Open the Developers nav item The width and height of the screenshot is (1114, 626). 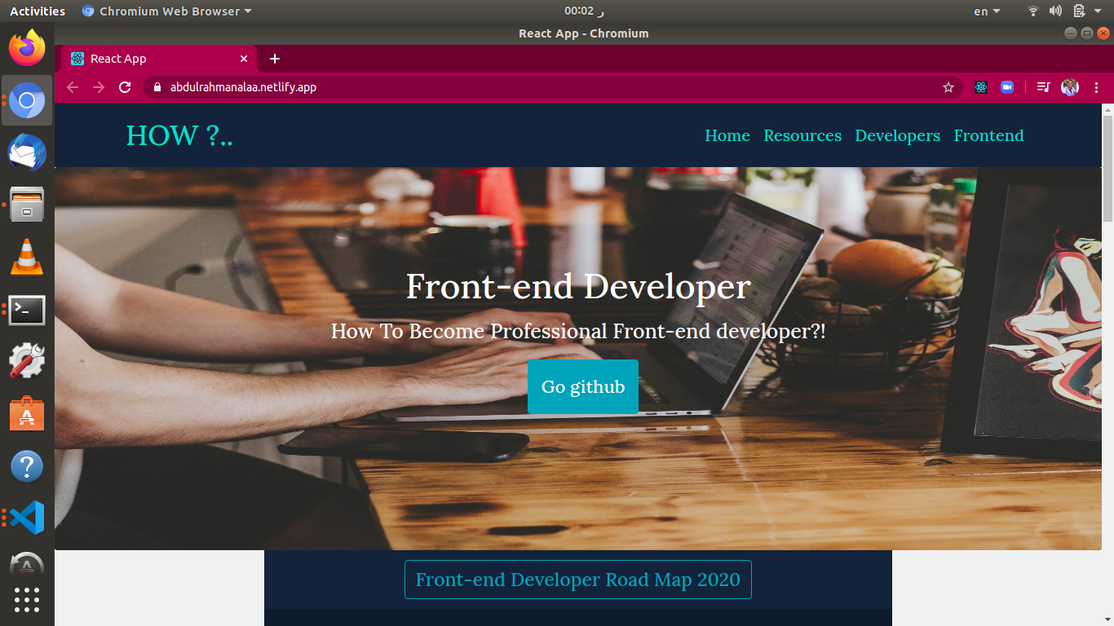click(x=897, y=136)
